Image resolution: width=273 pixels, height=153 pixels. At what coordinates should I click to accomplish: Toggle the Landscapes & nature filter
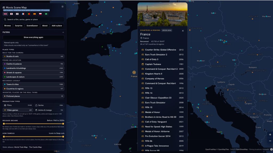point(33,77)
